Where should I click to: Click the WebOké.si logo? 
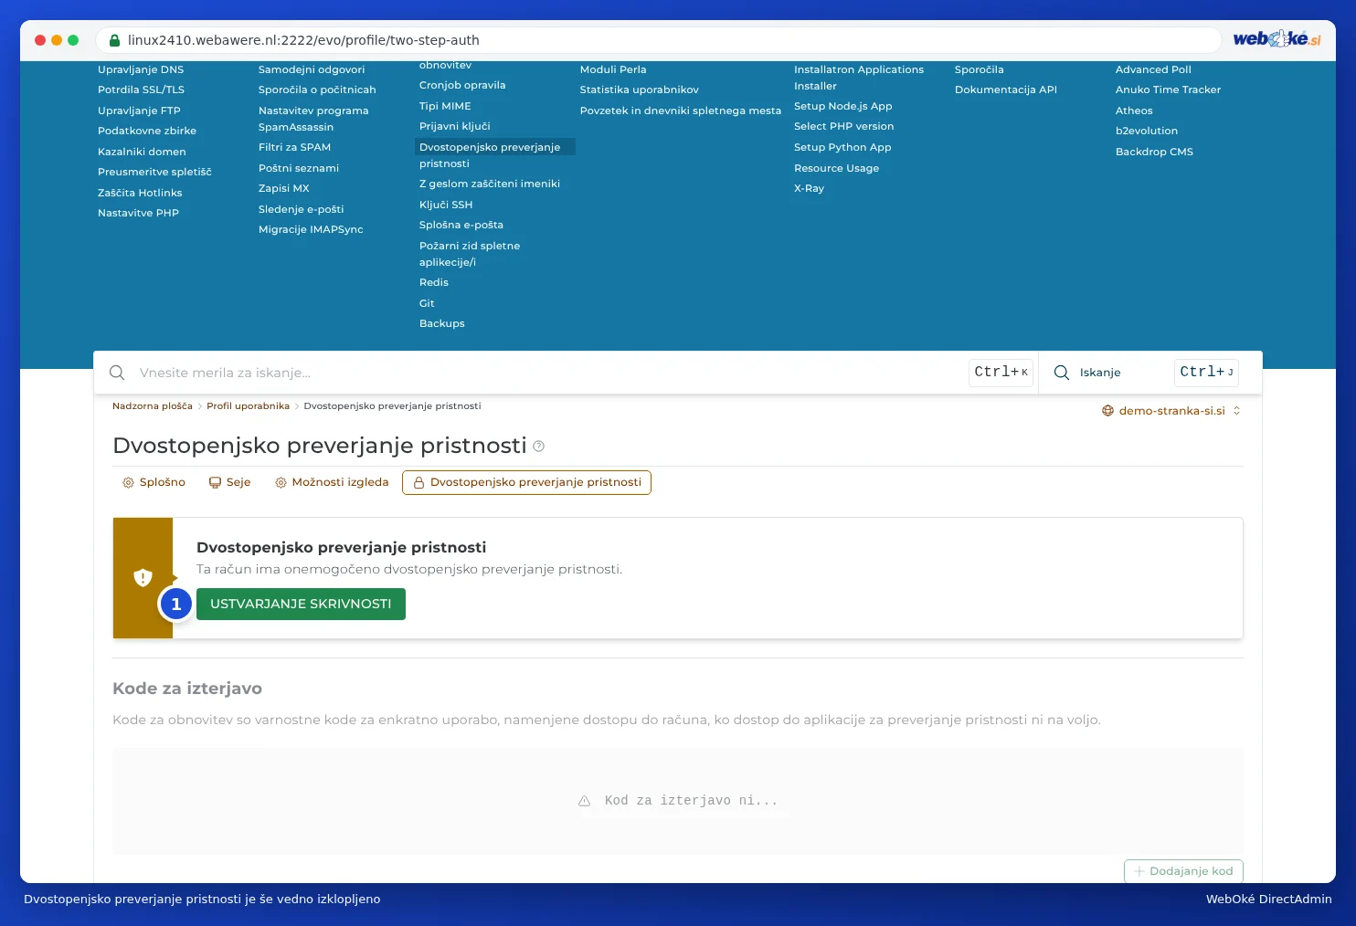[x=1277, y=39]
